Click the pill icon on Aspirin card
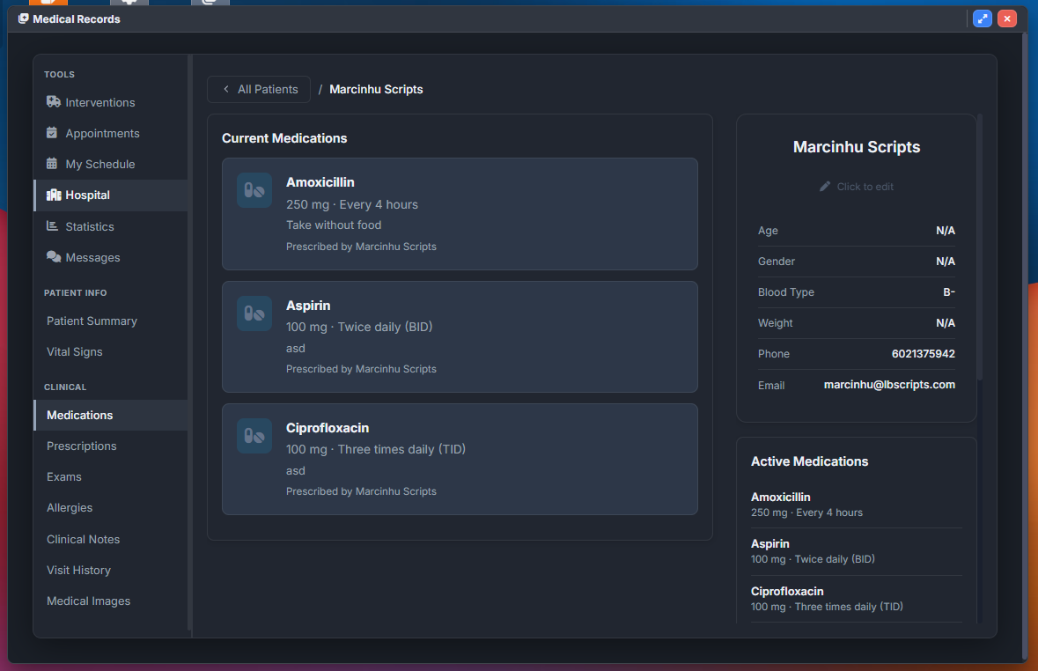Viewport: 1038px width, 671px height. click(x=254, y=313)
